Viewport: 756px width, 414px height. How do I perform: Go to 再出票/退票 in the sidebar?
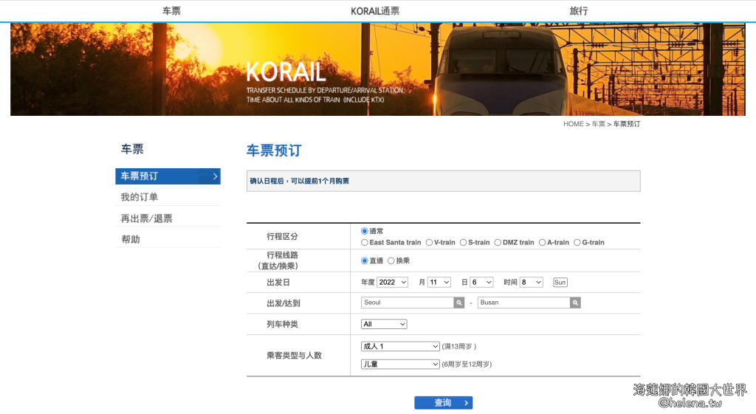point(146,218)
